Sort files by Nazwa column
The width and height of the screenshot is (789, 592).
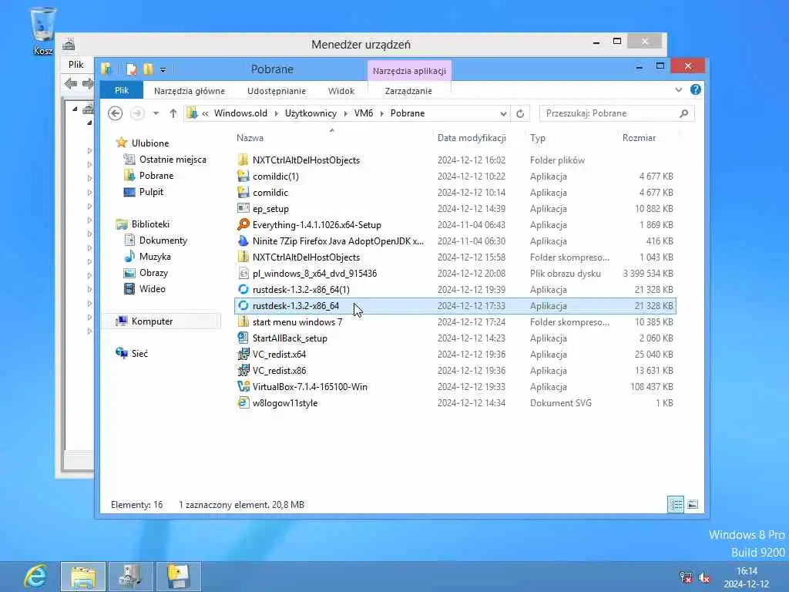point(250,138)
